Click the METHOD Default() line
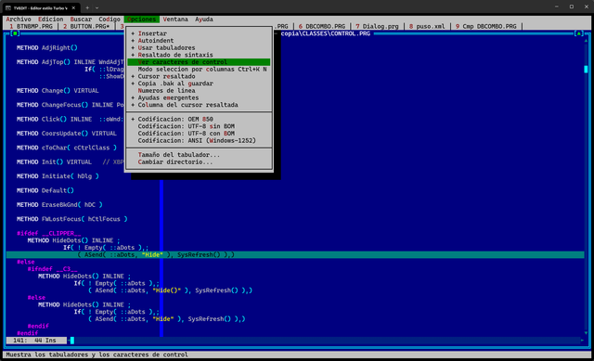594x361 pixels. click(x=45, y=190)
